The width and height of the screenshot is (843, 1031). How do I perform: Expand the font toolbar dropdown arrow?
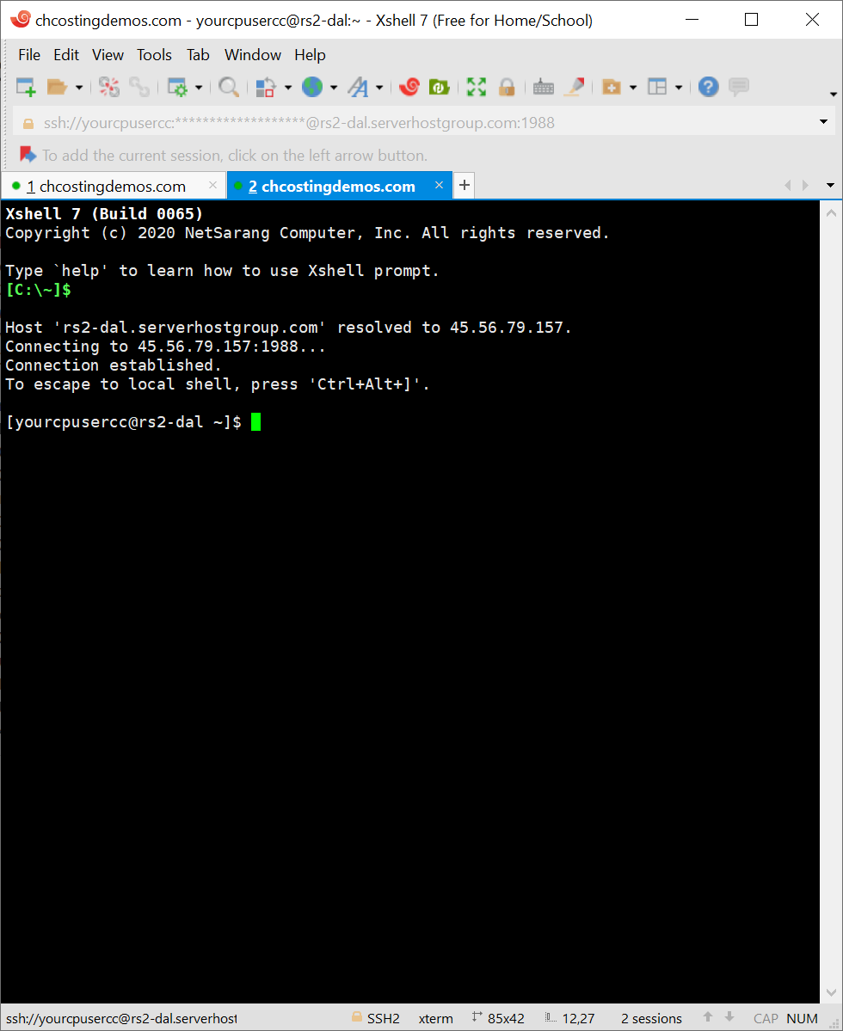click(379, 87)
